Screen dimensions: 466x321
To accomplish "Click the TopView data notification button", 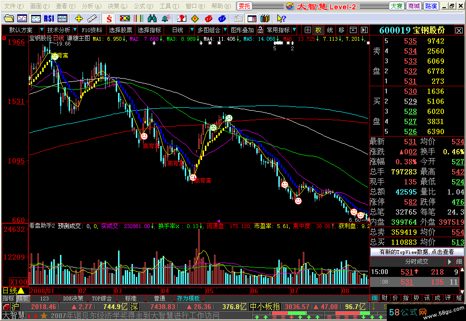I will click(x=417, y=252).
